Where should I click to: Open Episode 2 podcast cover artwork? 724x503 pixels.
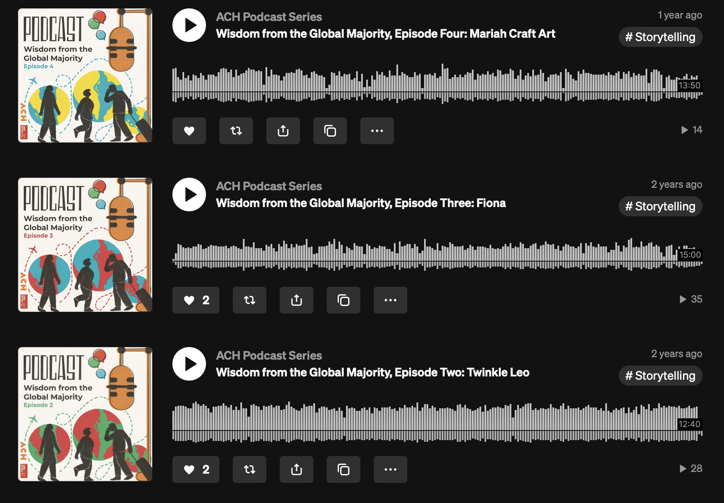pos(85,414)
